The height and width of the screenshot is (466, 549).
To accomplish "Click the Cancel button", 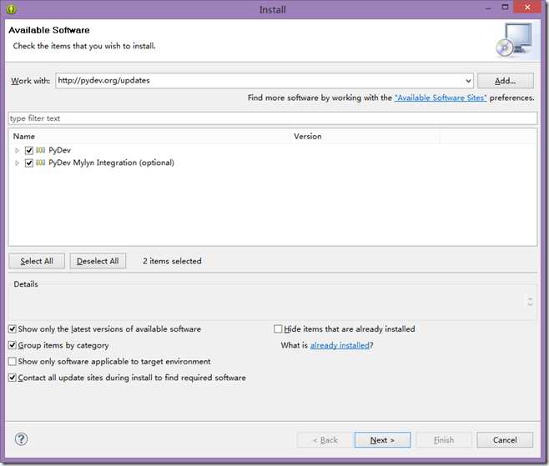I will tap(505, 440).
